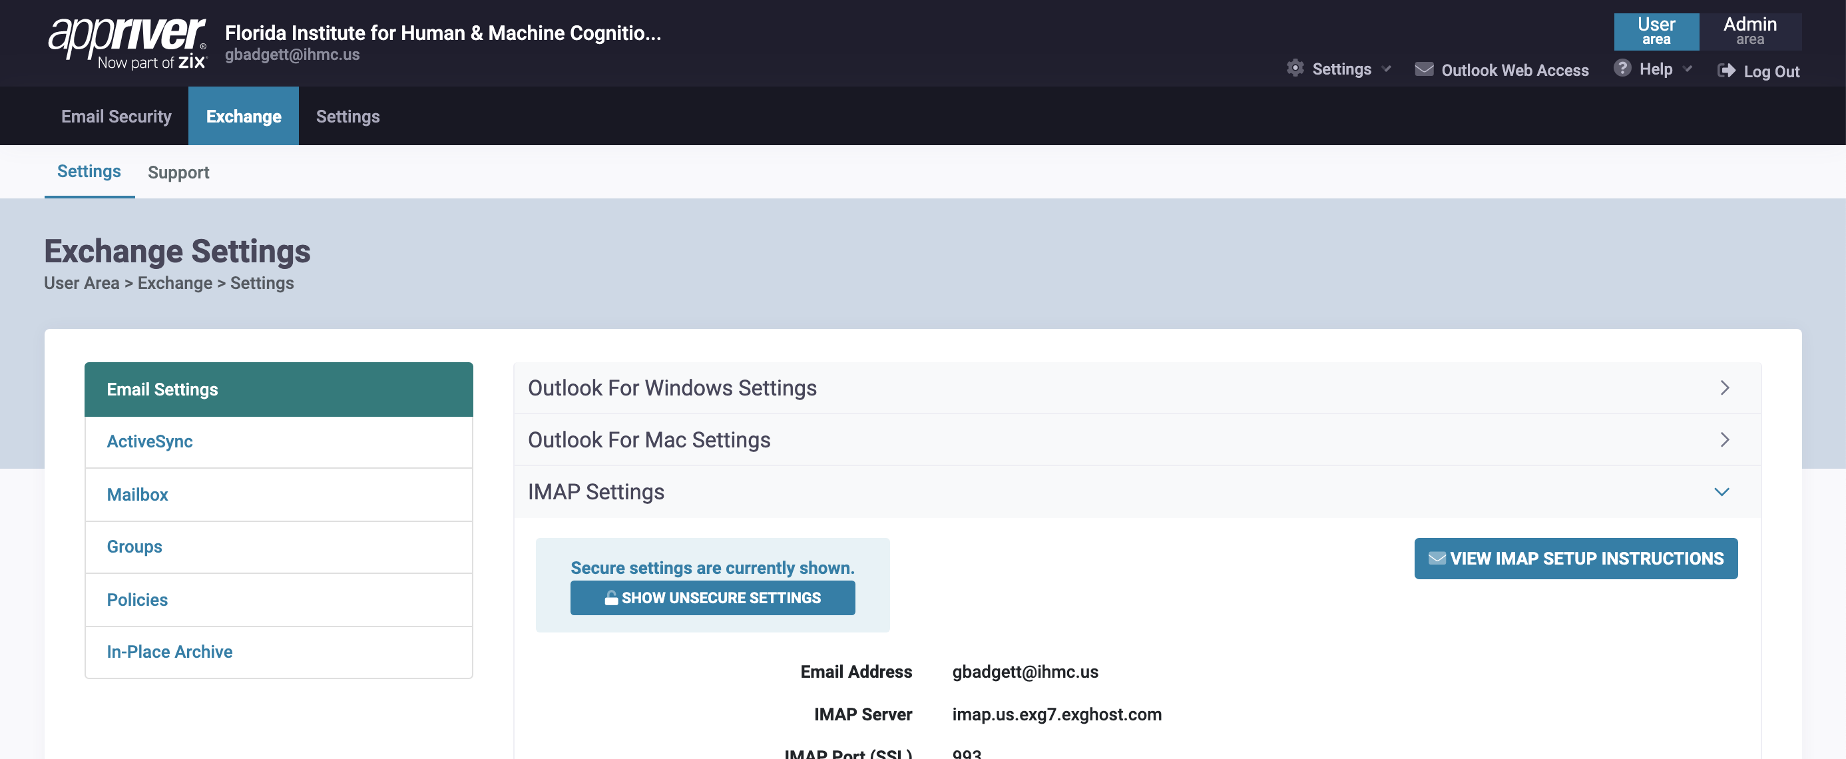Click envelope icon on IMAP setup instructions button
1846x759 pixels.
click(1437, 559)
